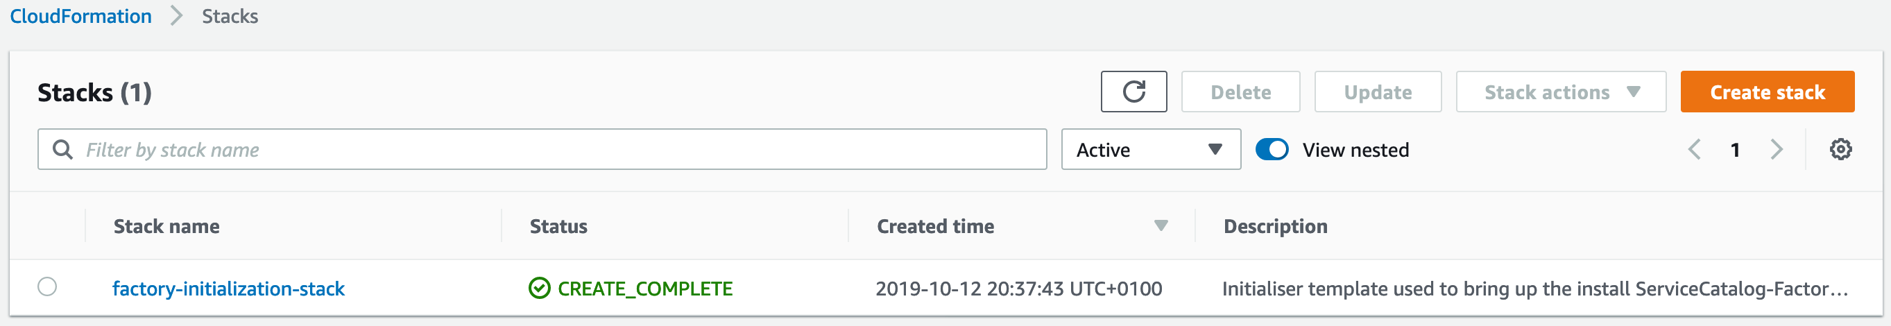The height and width of the screenshot is (326, 1891).
Task: Click the search magnifier icon
Action: [63, 150]
